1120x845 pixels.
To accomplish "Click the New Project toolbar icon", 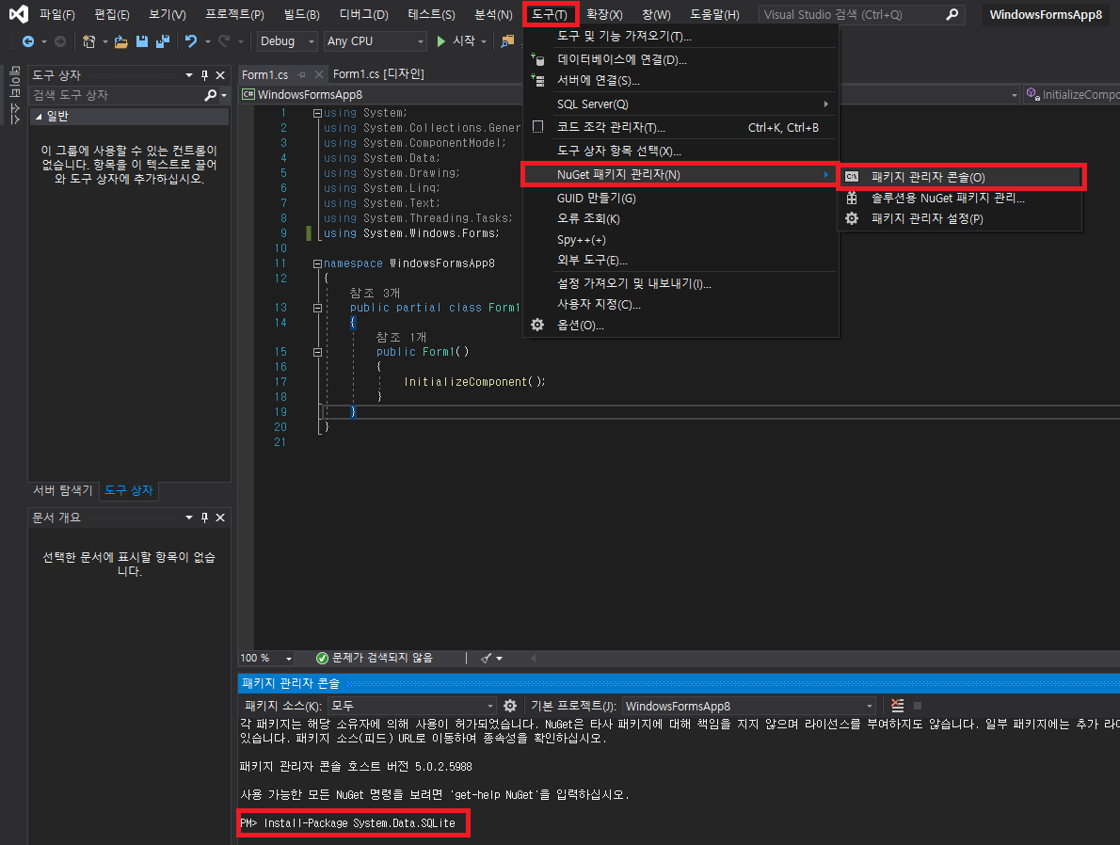I will coord(89,41).
